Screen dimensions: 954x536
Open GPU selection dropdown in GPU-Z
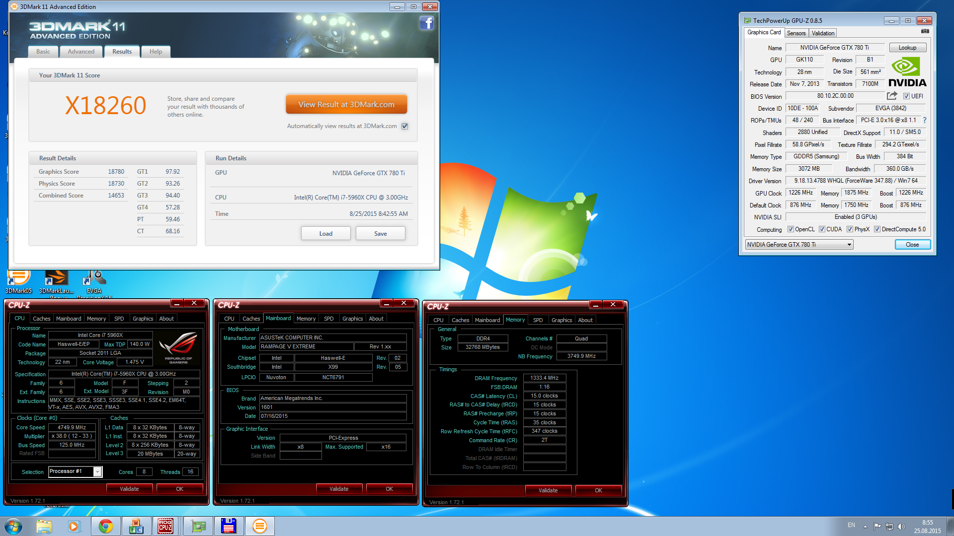click(x=799, y=245)
